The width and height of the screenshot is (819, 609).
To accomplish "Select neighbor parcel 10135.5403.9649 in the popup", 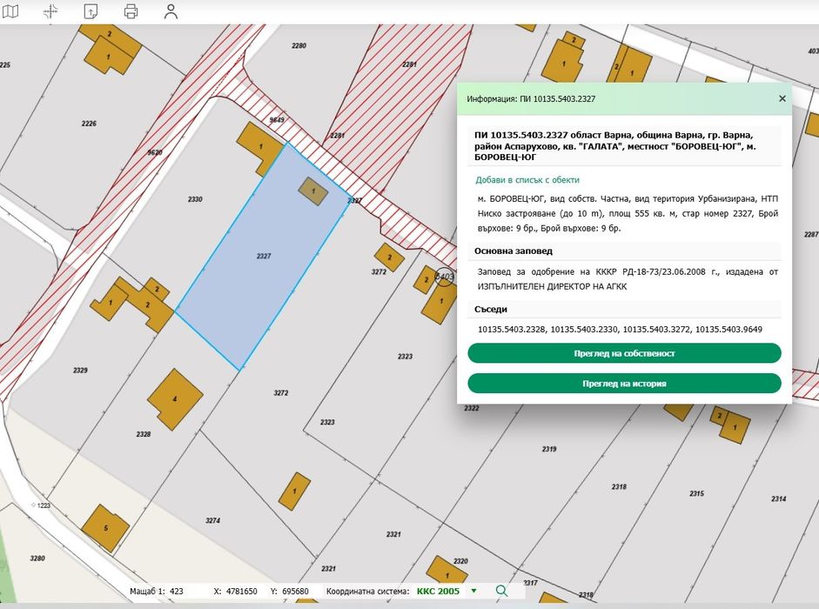I will 728,329.
